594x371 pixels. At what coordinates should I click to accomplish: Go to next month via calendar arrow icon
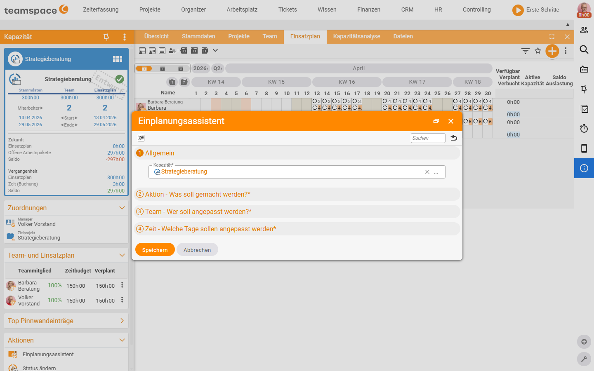coord(205,50)
